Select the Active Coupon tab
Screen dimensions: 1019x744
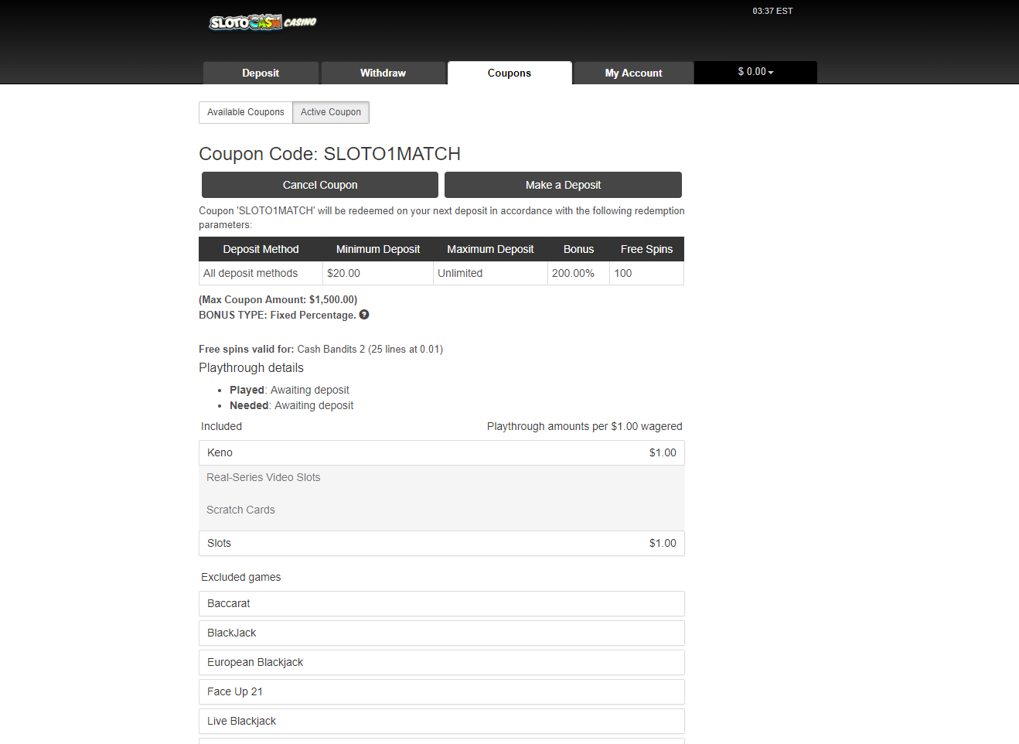click(x=331, y=112)
